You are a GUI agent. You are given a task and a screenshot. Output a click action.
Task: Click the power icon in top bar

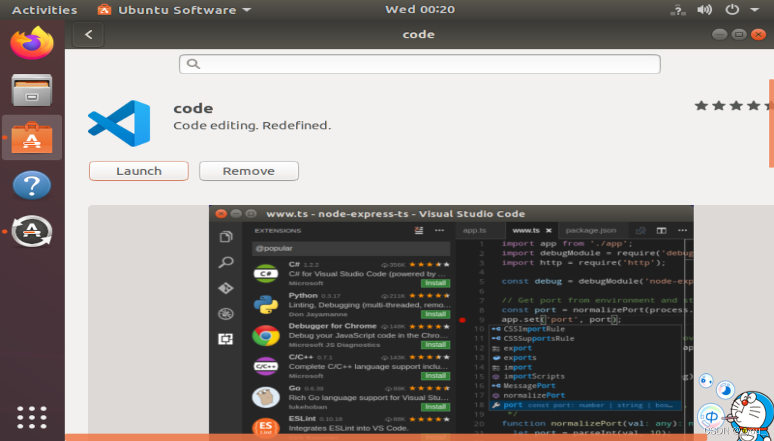coord(732,9)
